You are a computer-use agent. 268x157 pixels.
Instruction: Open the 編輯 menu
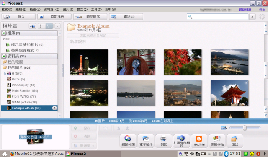(21, 10)
